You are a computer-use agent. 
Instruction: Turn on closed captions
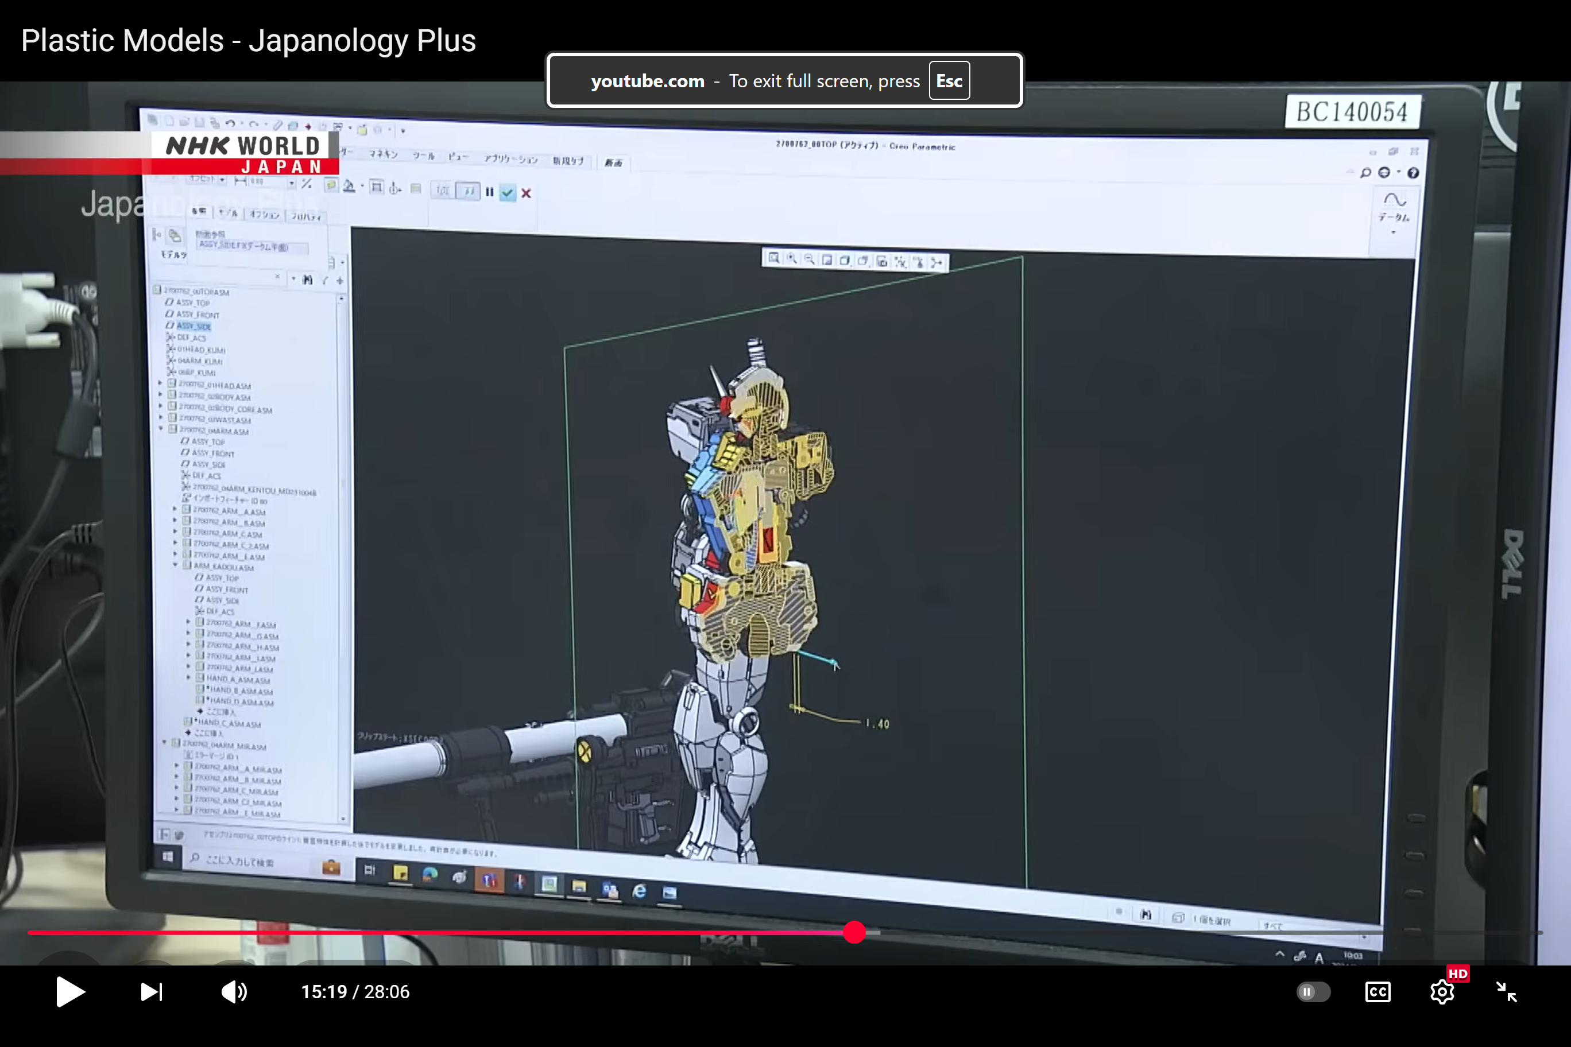point(1377,991)
